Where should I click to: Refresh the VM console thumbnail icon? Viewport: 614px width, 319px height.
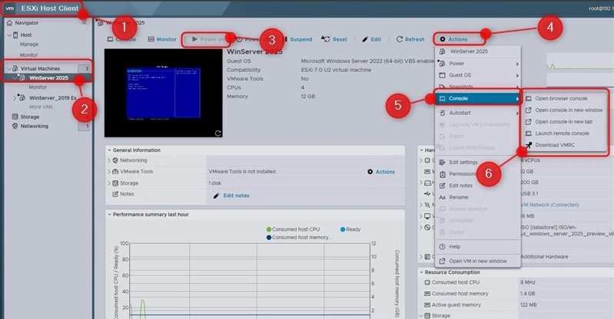point(217,133)
